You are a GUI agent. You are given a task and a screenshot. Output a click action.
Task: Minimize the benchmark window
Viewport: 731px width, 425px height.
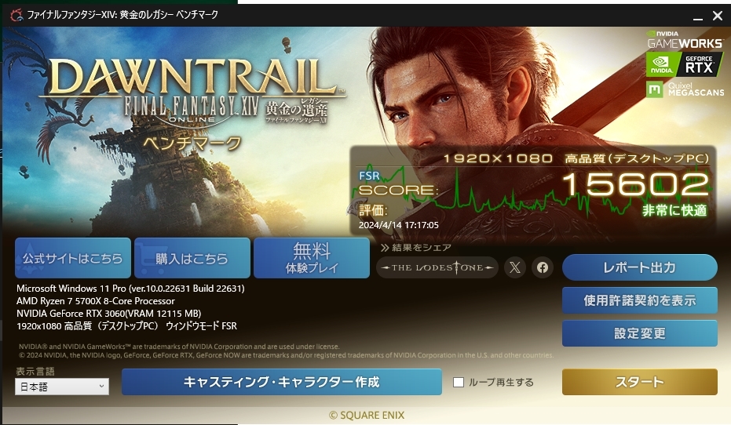click(698, 16)
